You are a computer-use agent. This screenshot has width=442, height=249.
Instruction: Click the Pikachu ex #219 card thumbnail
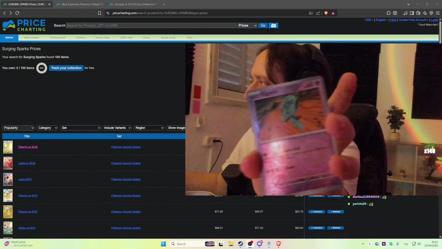[x=8, y=195]
